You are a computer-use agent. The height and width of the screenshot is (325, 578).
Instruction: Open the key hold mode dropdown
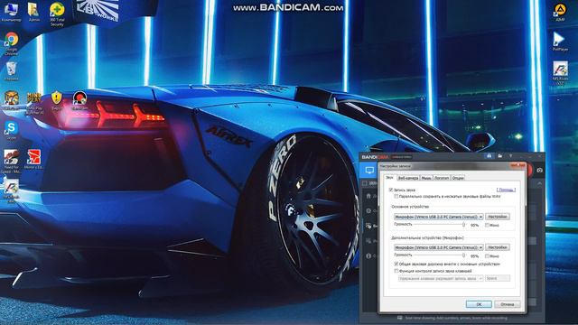441,279
